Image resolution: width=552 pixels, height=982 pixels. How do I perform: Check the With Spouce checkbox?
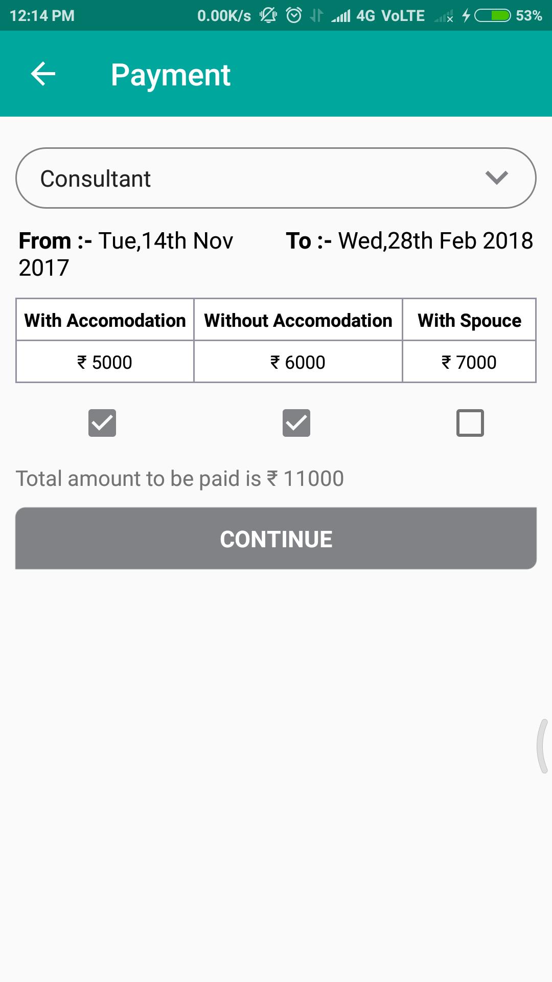tap(470, 423)
